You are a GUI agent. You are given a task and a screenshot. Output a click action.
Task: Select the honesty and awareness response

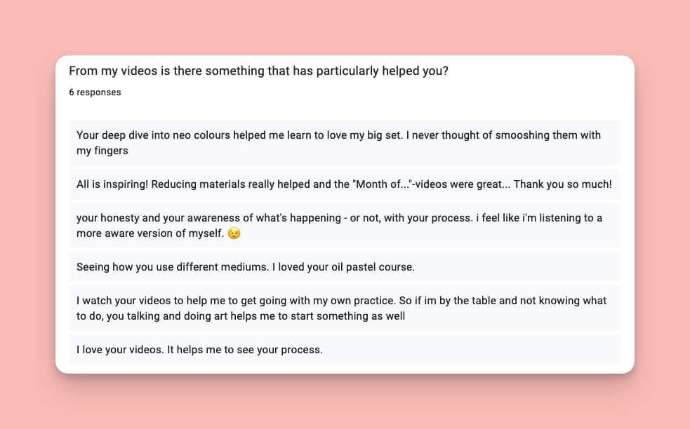345,226
